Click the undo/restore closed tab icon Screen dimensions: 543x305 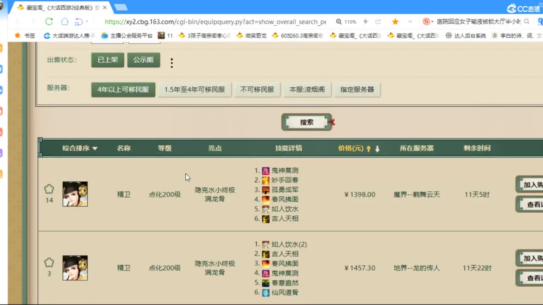pos(79,21)
